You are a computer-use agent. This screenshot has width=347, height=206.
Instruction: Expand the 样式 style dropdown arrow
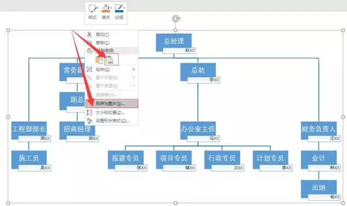pos(98,8)
